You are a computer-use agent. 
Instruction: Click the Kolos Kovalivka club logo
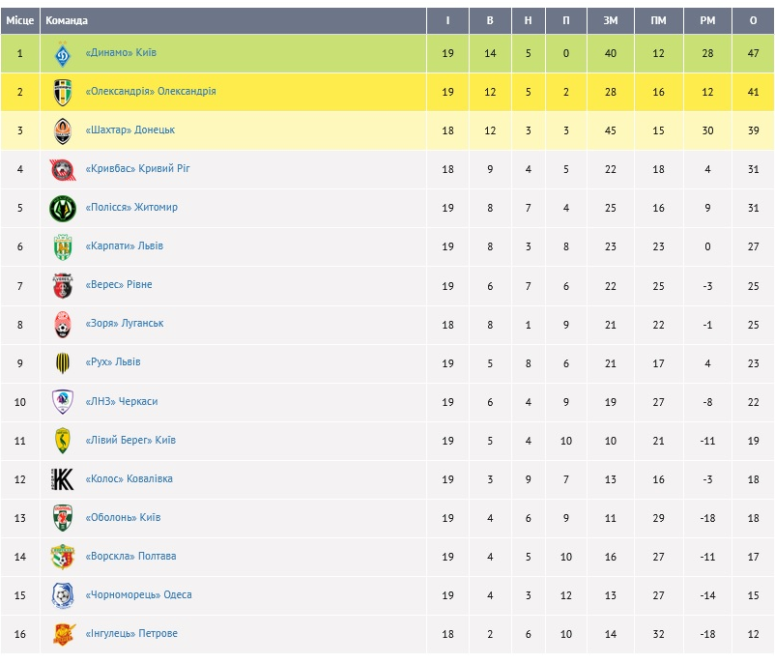[63, 479]
